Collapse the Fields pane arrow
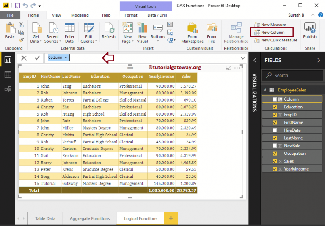This screenshot has height=226, width=325. (x=319, y=61)
